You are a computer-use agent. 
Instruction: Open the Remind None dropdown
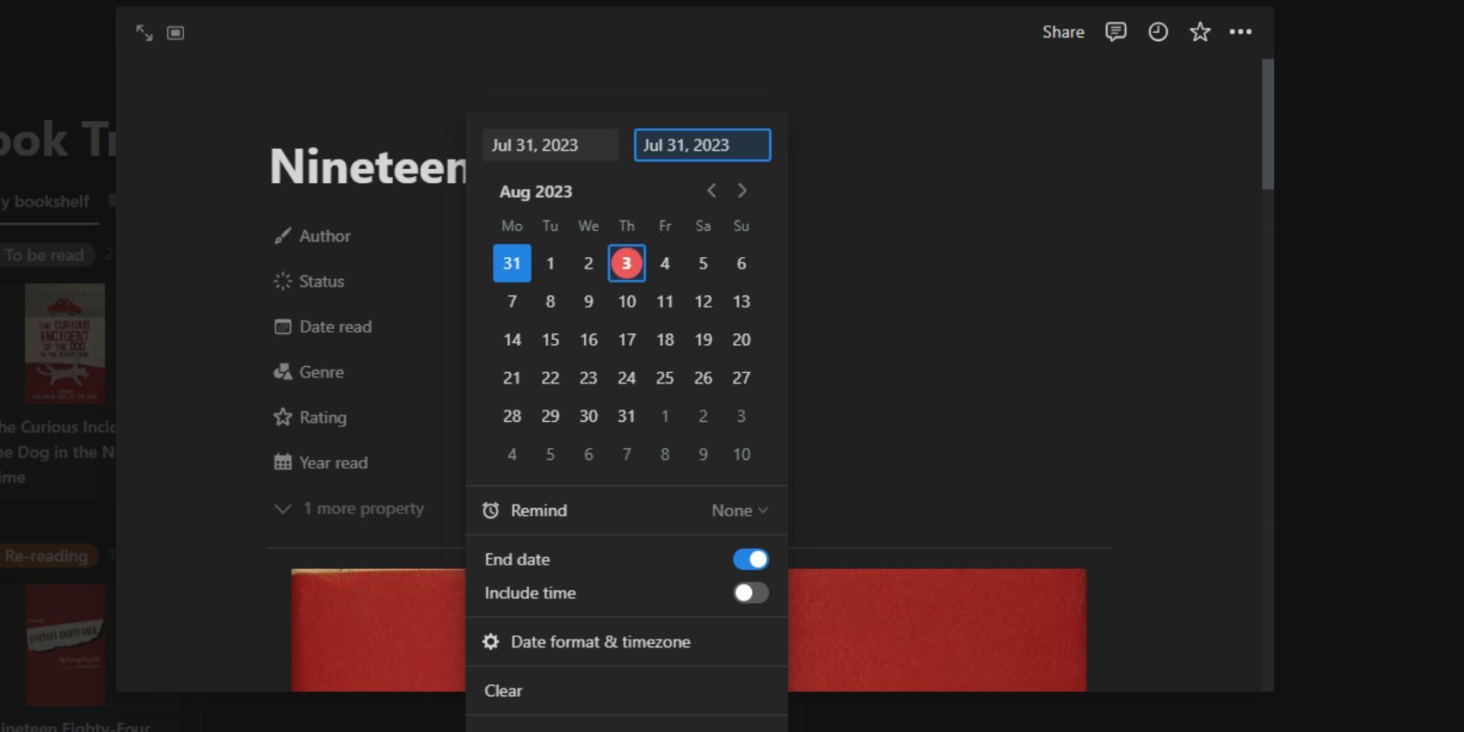coord(739,511)
